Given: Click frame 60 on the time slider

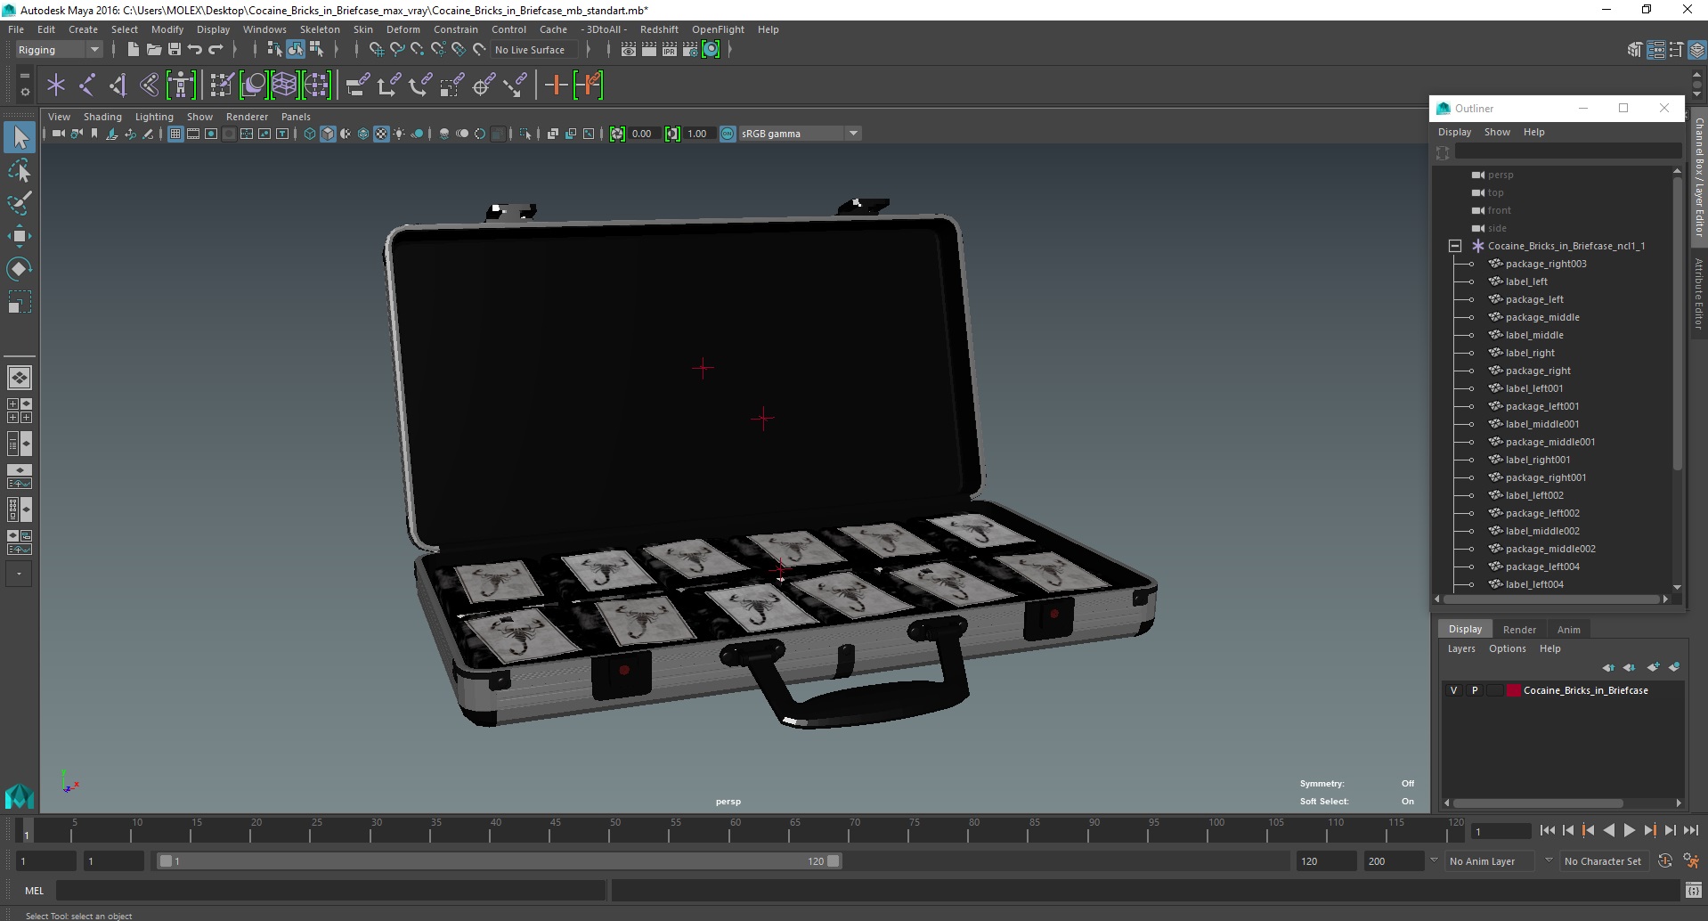Looking at the screenshot, I should [735, 831].
